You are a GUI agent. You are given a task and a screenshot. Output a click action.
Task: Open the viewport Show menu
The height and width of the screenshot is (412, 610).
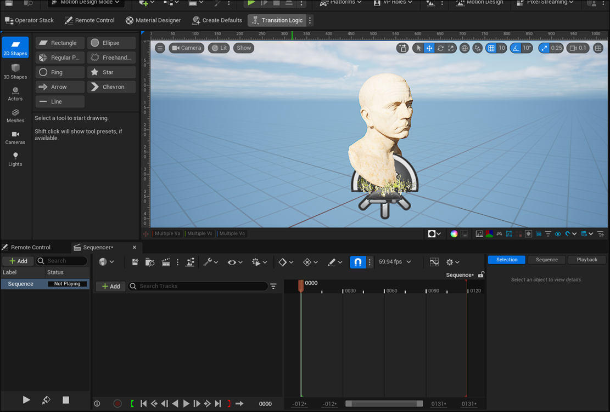[244, 48]
